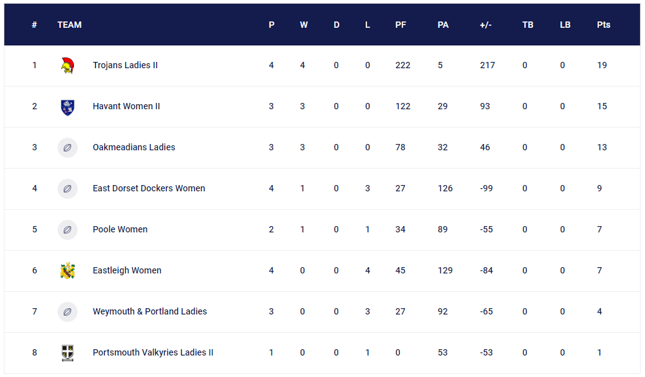Click the Poole Women placeholder ball icon
645x377 pixels.
(x=67, y=230)
